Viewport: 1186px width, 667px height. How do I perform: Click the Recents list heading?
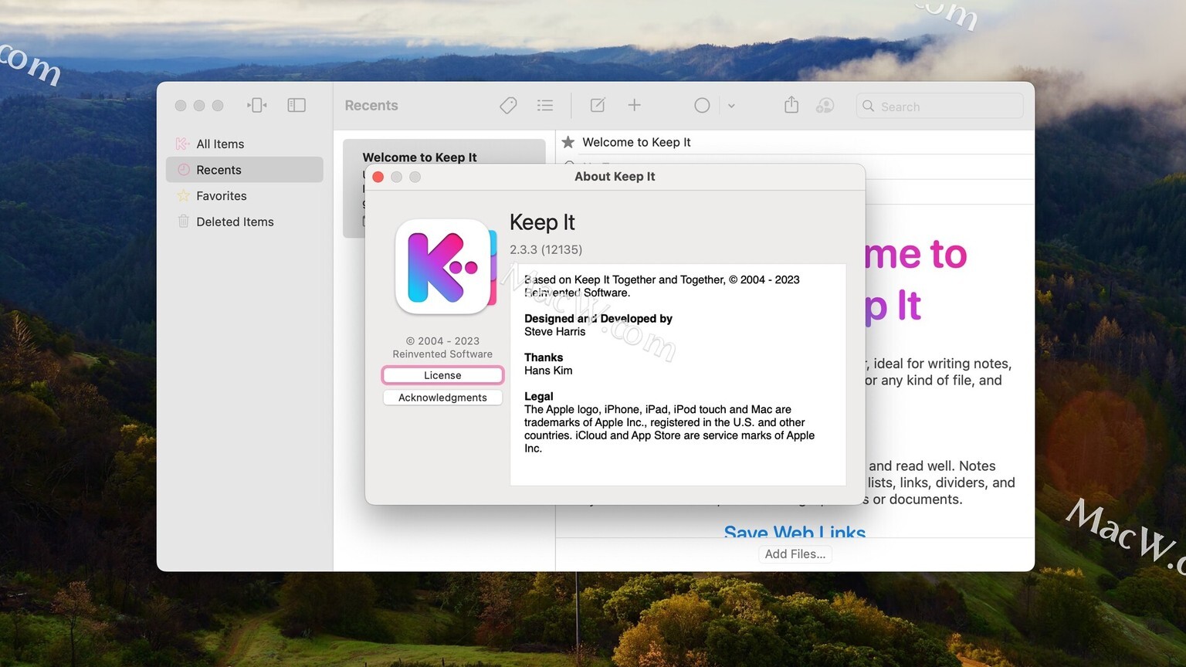(x=371, y=106)
